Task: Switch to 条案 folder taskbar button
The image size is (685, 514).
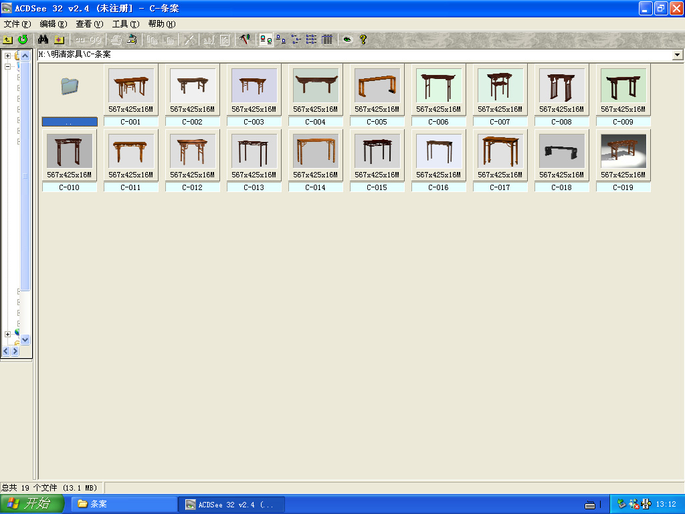Action: (124, 505)
